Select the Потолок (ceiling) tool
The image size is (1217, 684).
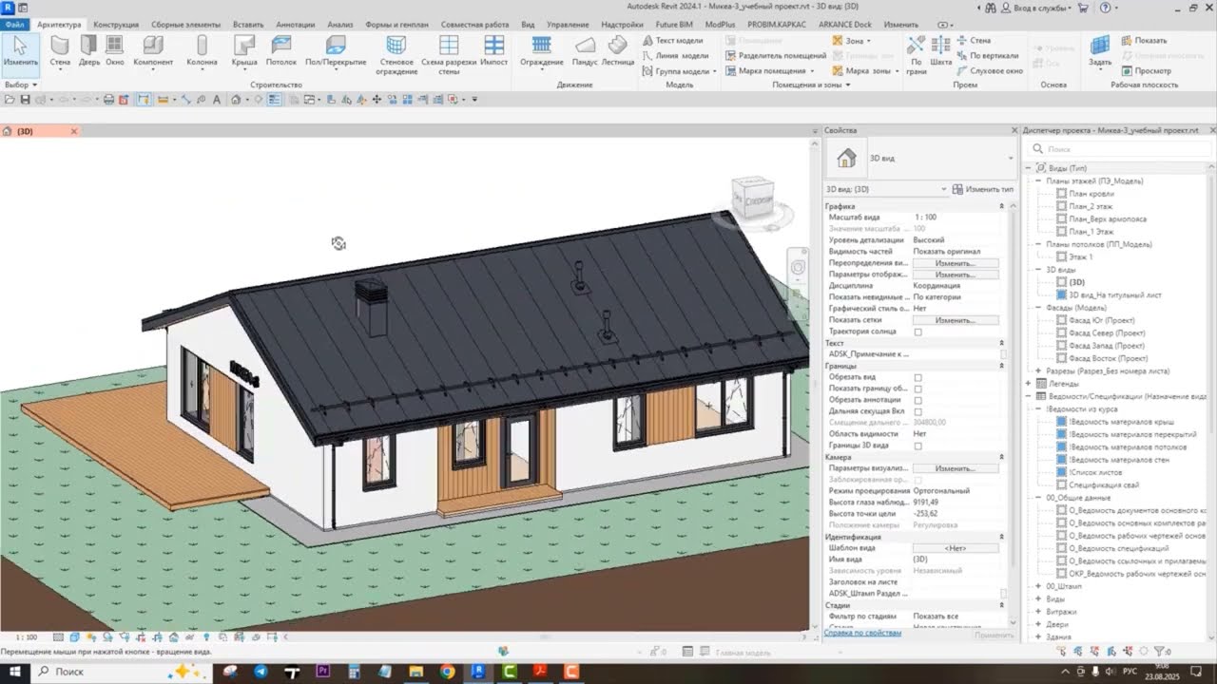(x=281, y=51)
